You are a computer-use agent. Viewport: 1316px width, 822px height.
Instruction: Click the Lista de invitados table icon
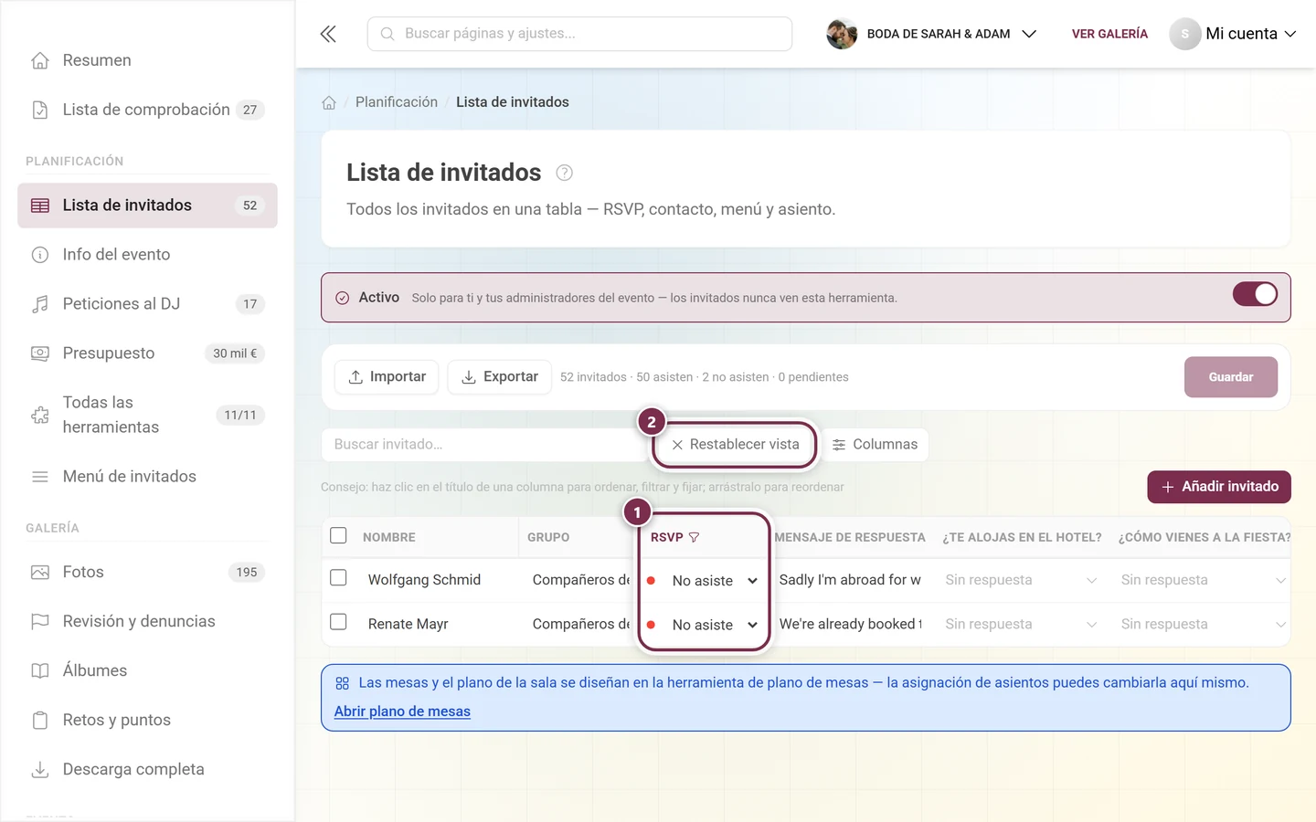pyautogui.click(x=40, y=205)
